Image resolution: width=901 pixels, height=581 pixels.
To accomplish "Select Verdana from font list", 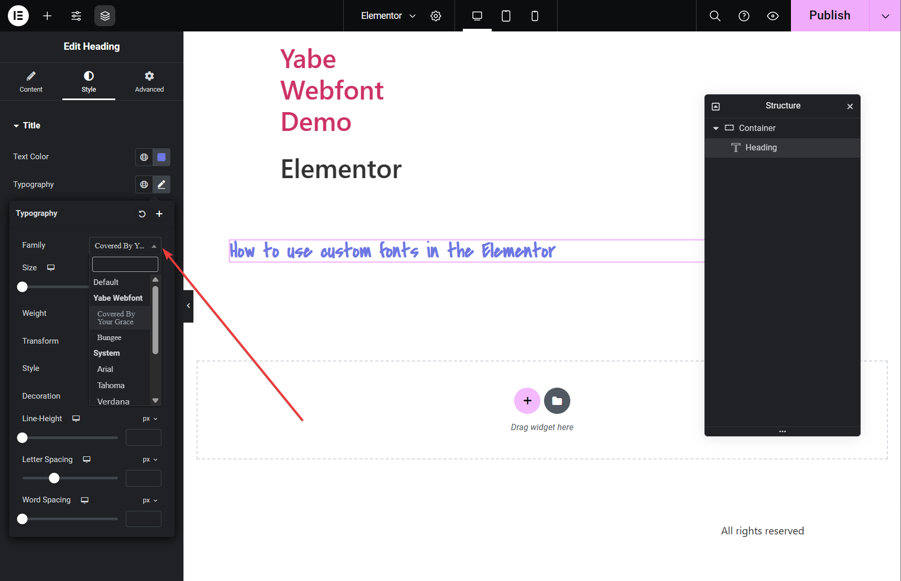I will 120,401.
